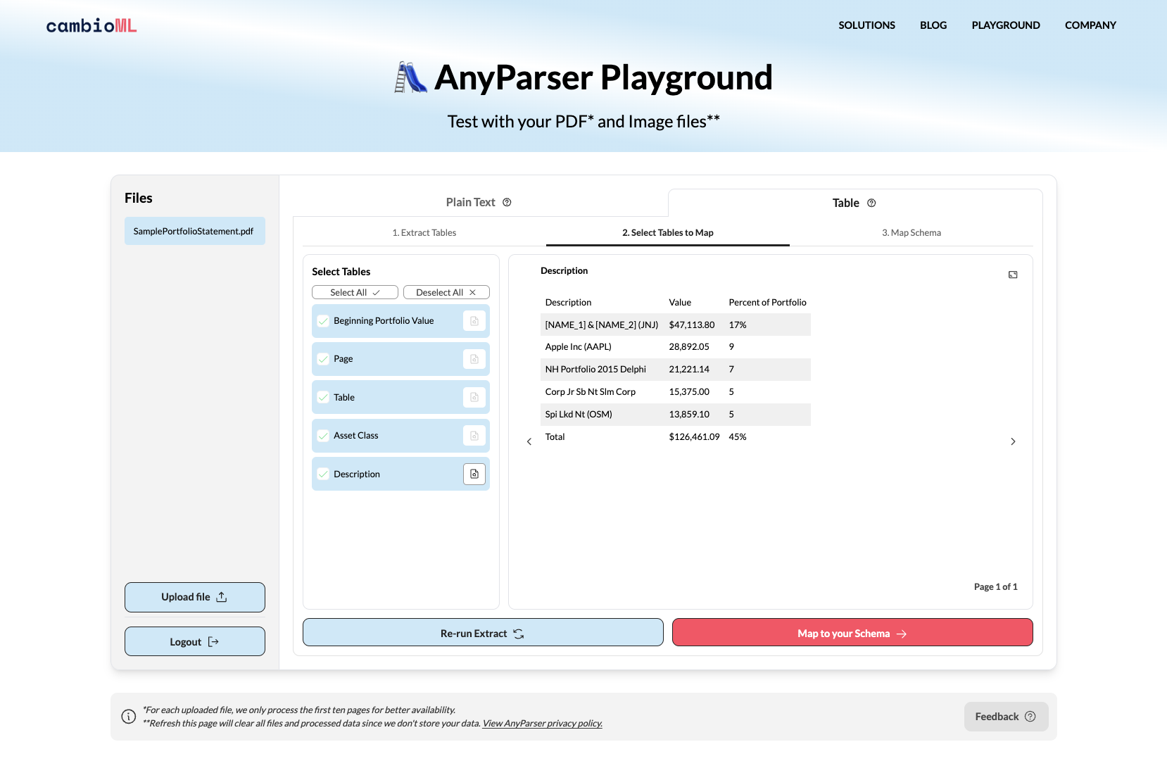Click Map to your Schema button

coord(852,632)
